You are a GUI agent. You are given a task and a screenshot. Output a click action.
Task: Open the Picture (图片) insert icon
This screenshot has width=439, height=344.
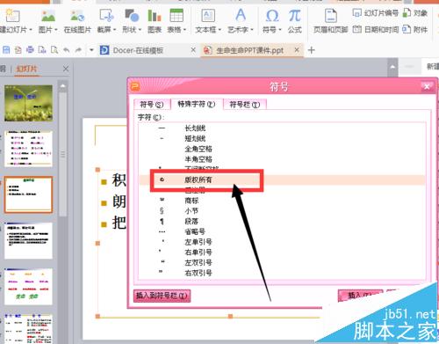point(48,16)
